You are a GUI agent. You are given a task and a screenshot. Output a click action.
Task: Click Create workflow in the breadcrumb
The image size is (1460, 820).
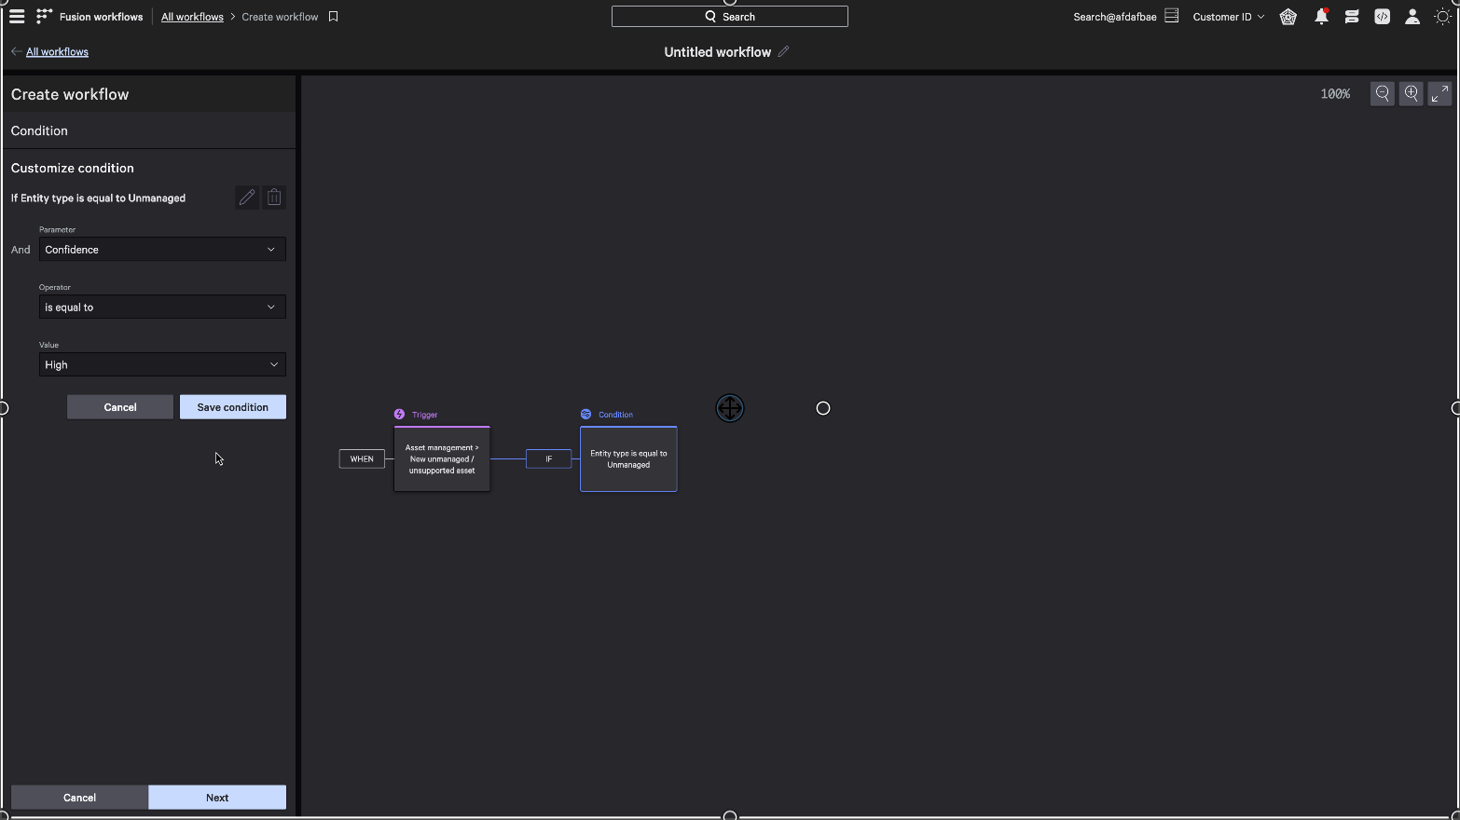280,17
